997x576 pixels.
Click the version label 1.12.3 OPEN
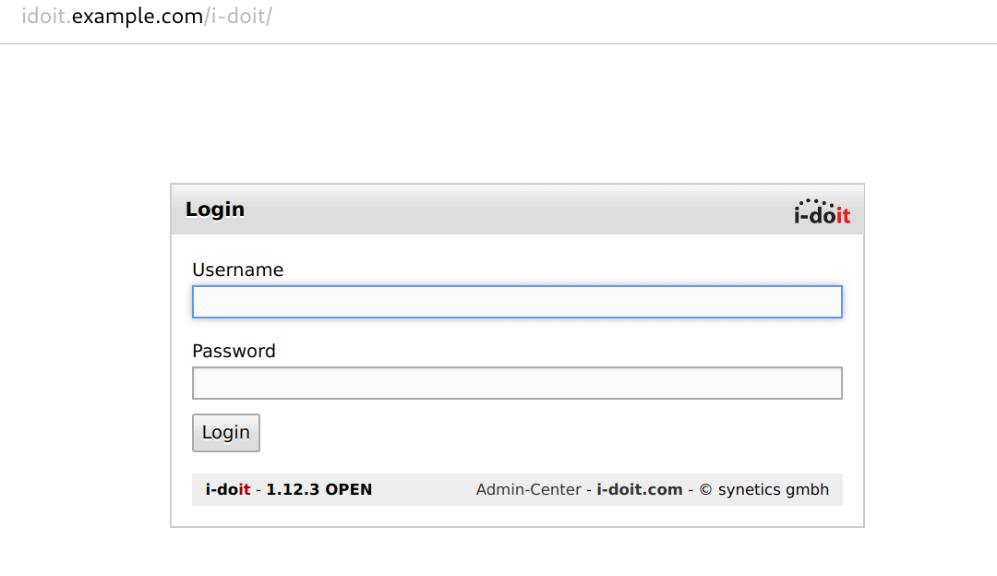pyautogui.click(x=318, y=489)
